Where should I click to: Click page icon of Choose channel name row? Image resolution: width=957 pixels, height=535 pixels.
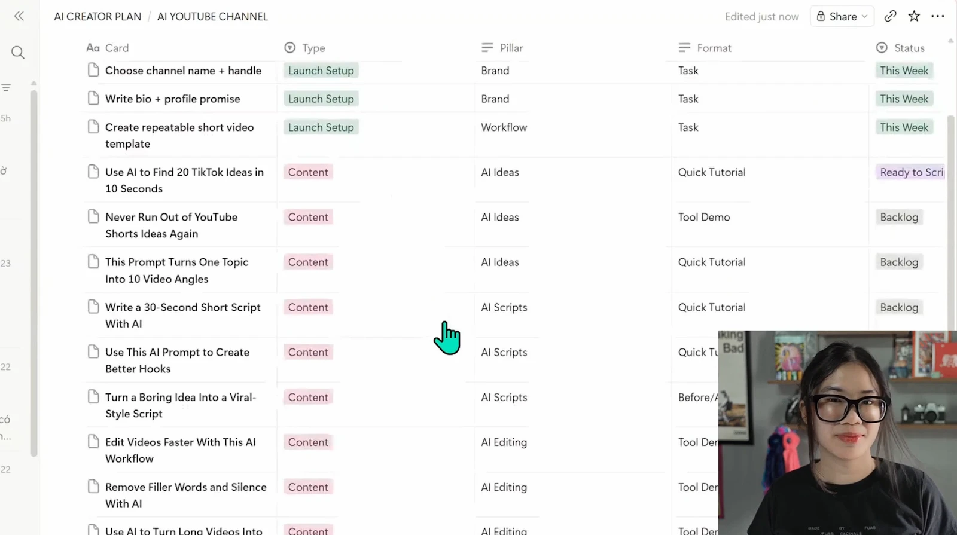(93, 70)
